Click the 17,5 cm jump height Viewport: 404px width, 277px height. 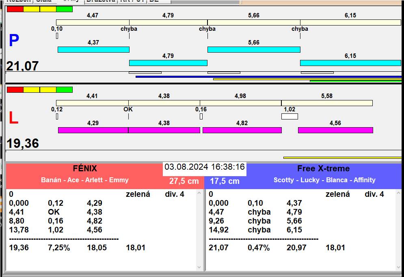pyautogui.click(x=225, y=181)
